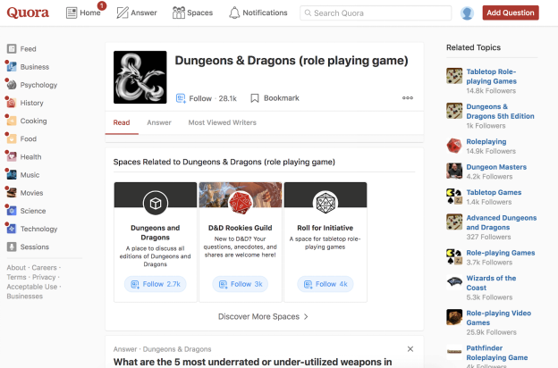Dismiss the answer card with X
558x368 pixels.
tap(410, 349)
